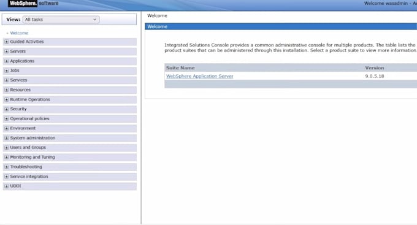Select the Servers menu label
This screenshot has height=225, width=417.
pyautogui.click(x=18, y=51)
